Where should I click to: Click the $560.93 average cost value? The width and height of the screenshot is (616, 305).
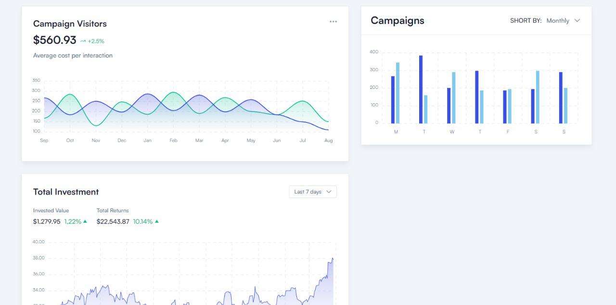[55, 40]
